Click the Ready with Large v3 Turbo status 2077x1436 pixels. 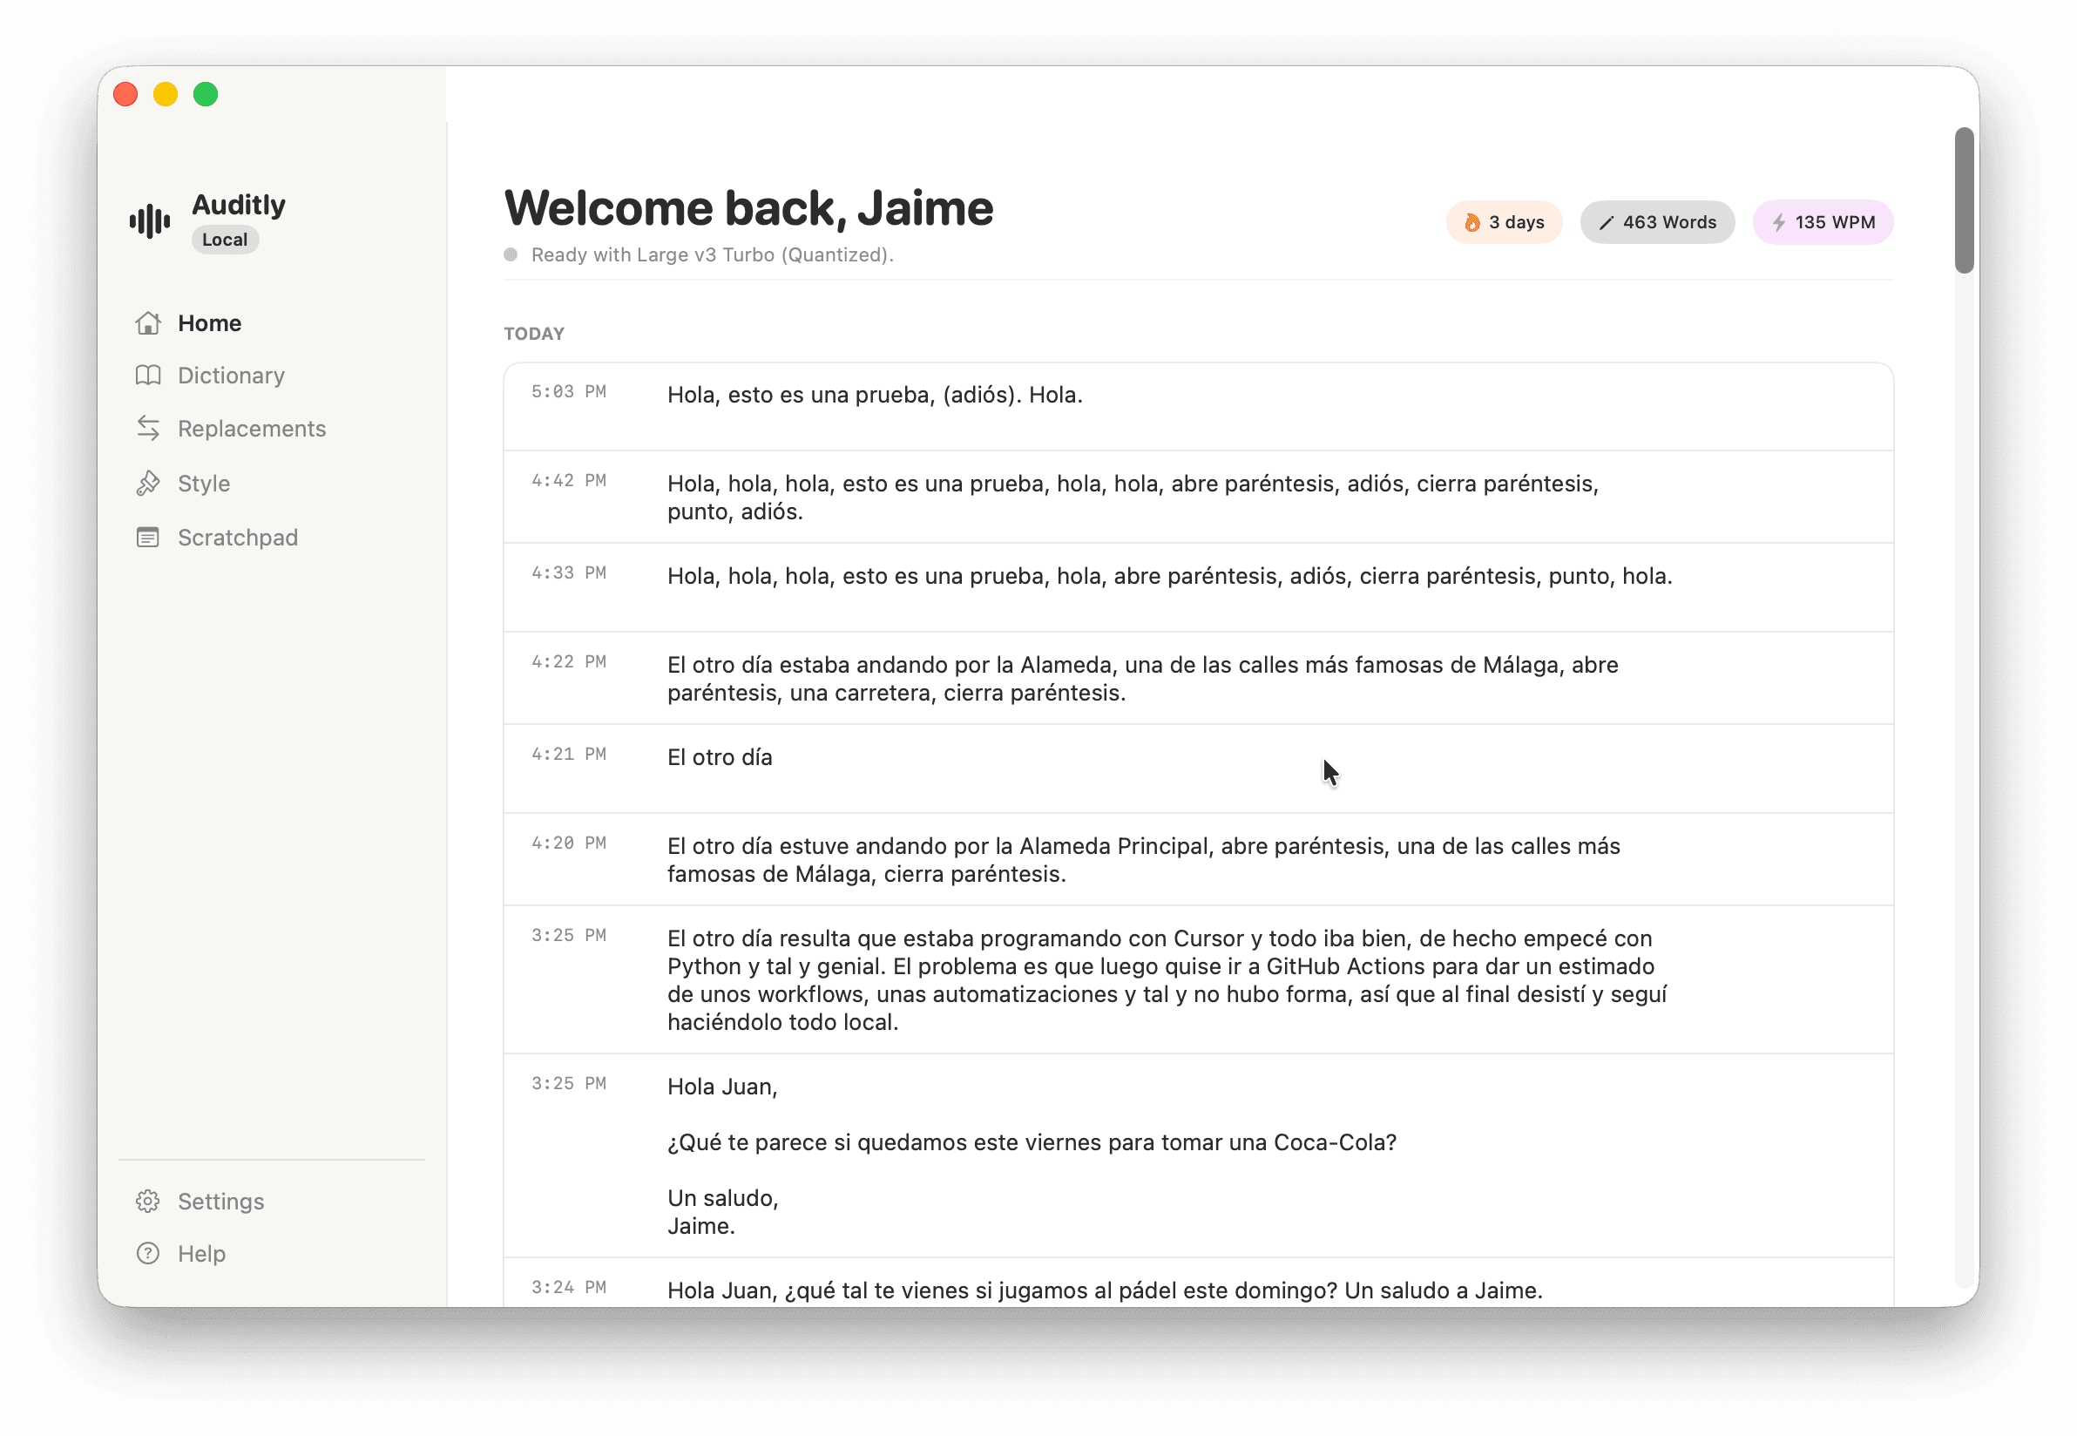point(712,254)
